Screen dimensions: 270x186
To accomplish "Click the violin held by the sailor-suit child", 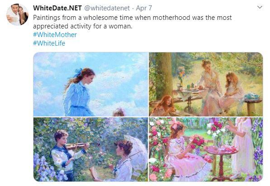I will tap(77, 146).
